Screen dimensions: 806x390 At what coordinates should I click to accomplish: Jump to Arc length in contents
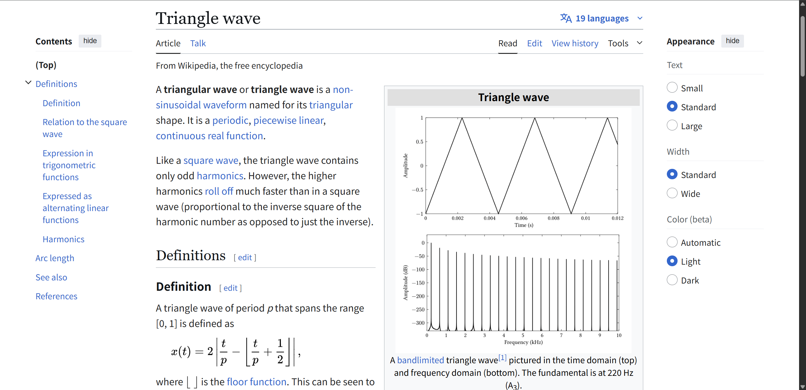coord(55,258)
